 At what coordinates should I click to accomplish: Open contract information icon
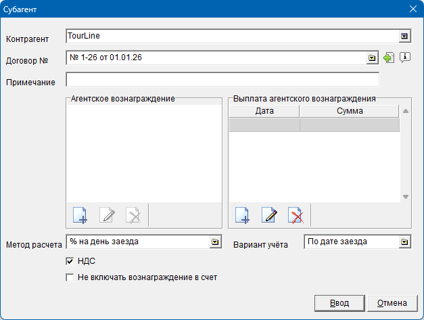(x=405, y=58)
